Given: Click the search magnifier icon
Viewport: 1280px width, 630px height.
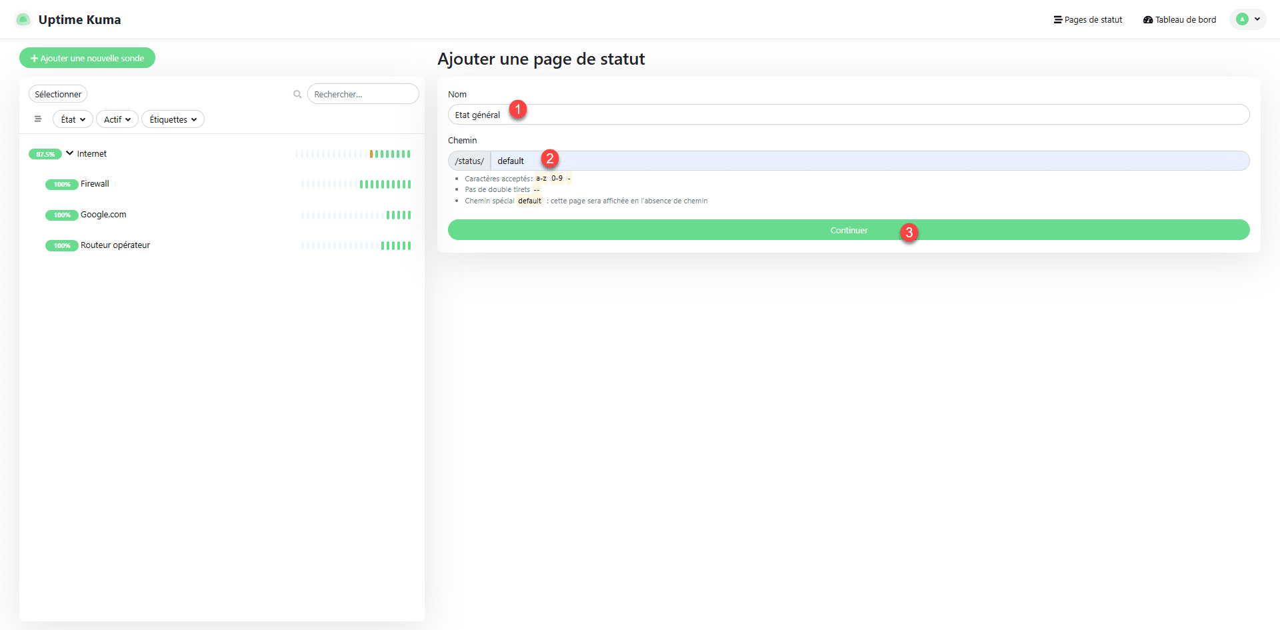Looking at the screenshot, I should [x=297, y=95].
